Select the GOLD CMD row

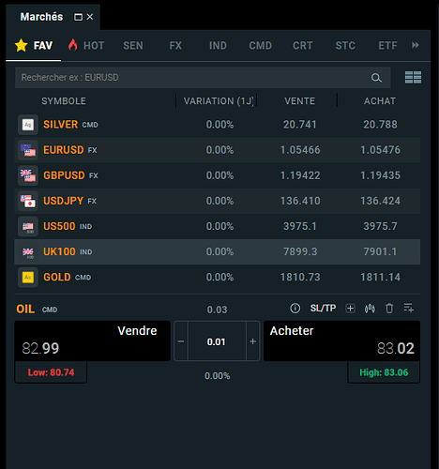[x=217, y=278]
